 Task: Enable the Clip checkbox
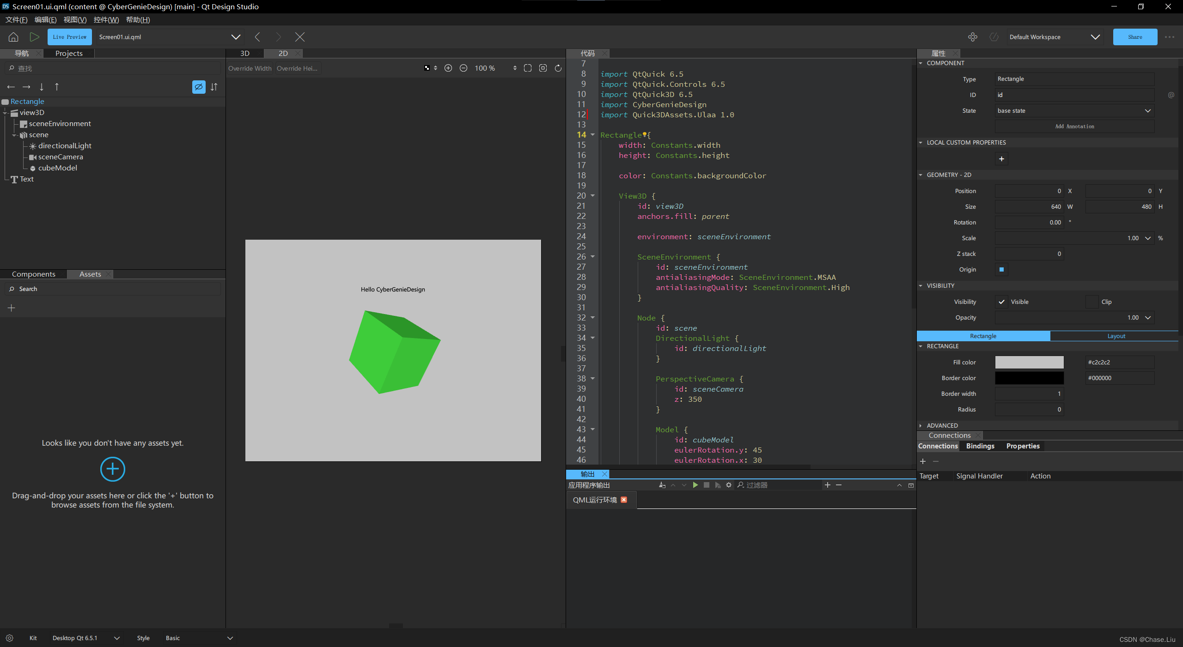(x=1092, y=302)
